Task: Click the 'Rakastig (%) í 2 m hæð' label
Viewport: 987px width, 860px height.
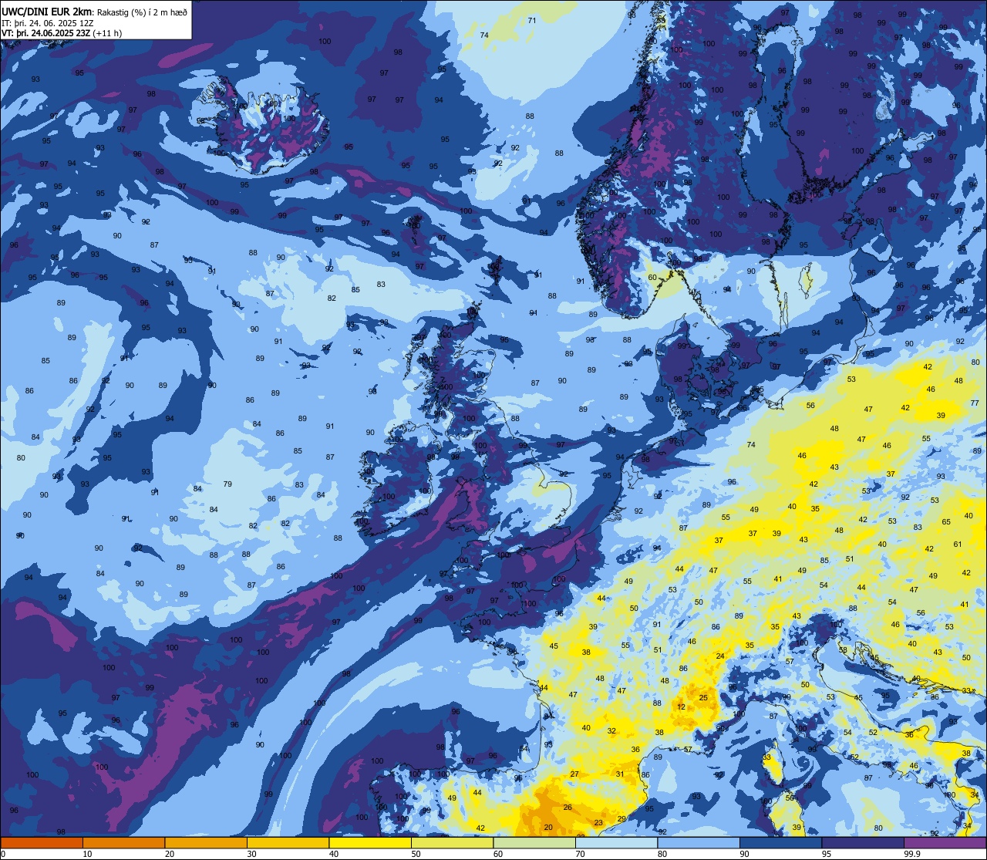Action: click(x=142, y=12)
